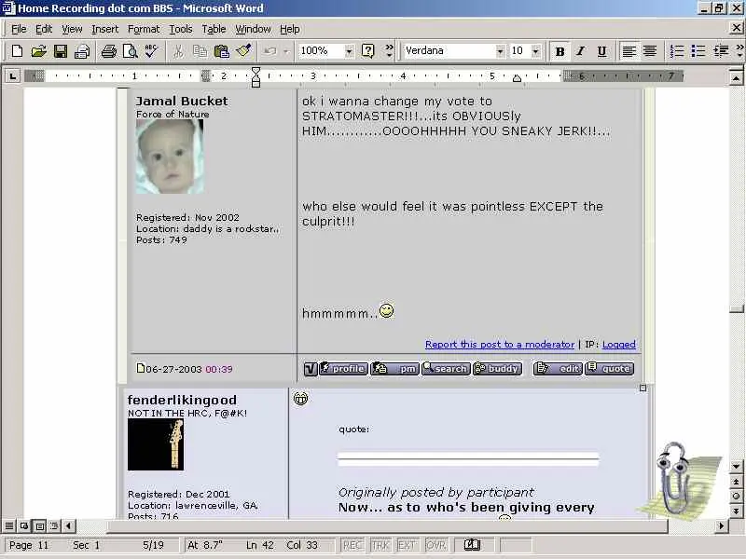Screen dimensions: 746x559
Task: Activate the Format Painter brush
Action: click(243, 51)
